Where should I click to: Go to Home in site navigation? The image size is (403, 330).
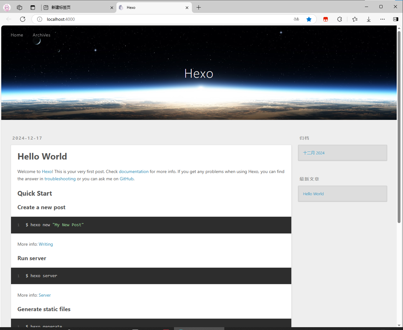coord(17,35)
